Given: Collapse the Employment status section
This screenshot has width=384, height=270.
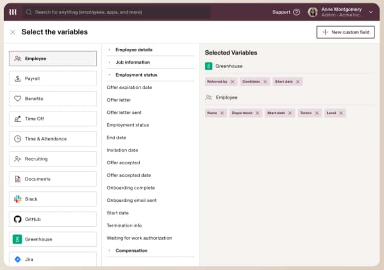Looking at the screenshot, I should coord(151,75).
